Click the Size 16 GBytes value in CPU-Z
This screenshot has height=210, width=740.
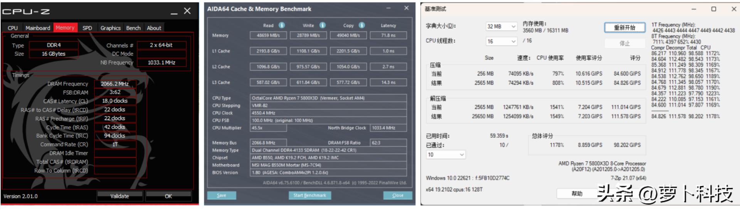(54, 54)
